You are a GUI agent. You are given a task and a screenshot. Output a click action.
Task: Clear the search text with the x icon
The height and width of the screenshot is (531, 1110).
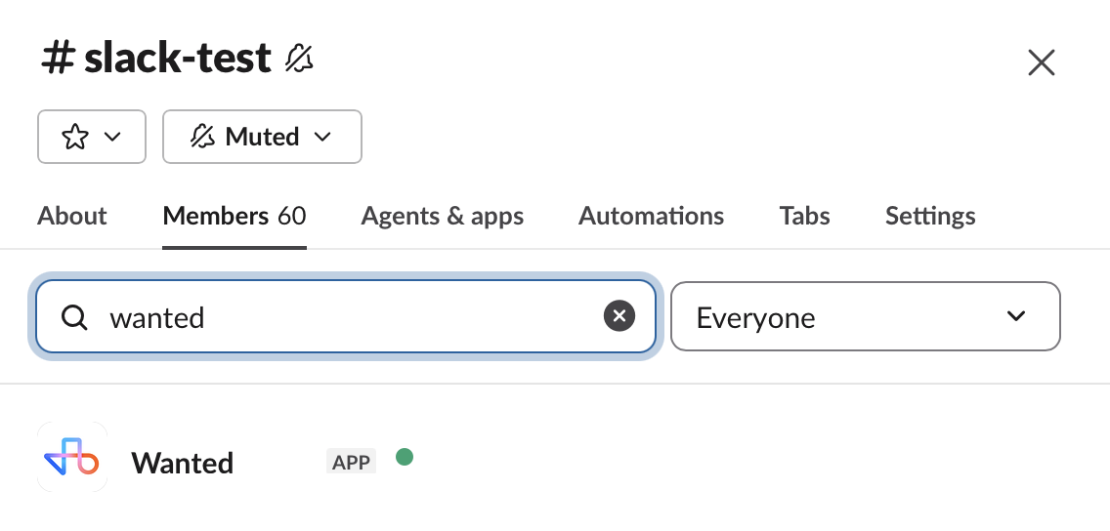point(619,316)
